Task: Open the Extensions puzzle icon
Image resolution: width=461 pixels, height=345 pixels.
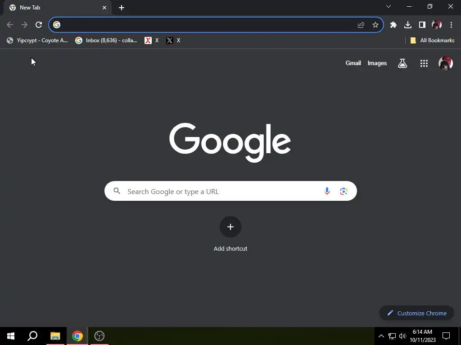Action: 393,25
